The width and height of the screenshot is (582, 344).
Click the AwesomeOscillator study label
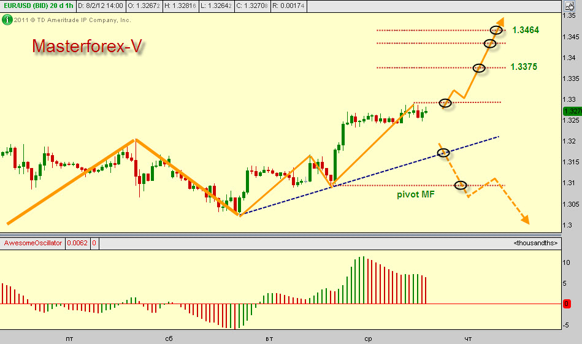point(33,243)
